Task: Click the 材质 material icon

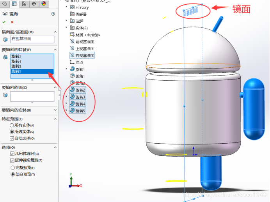Action: (72, 34)
